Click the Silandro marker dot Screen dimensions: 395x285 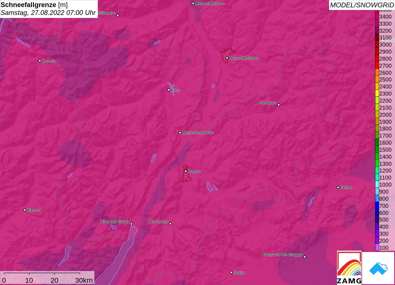click(118, 16)
